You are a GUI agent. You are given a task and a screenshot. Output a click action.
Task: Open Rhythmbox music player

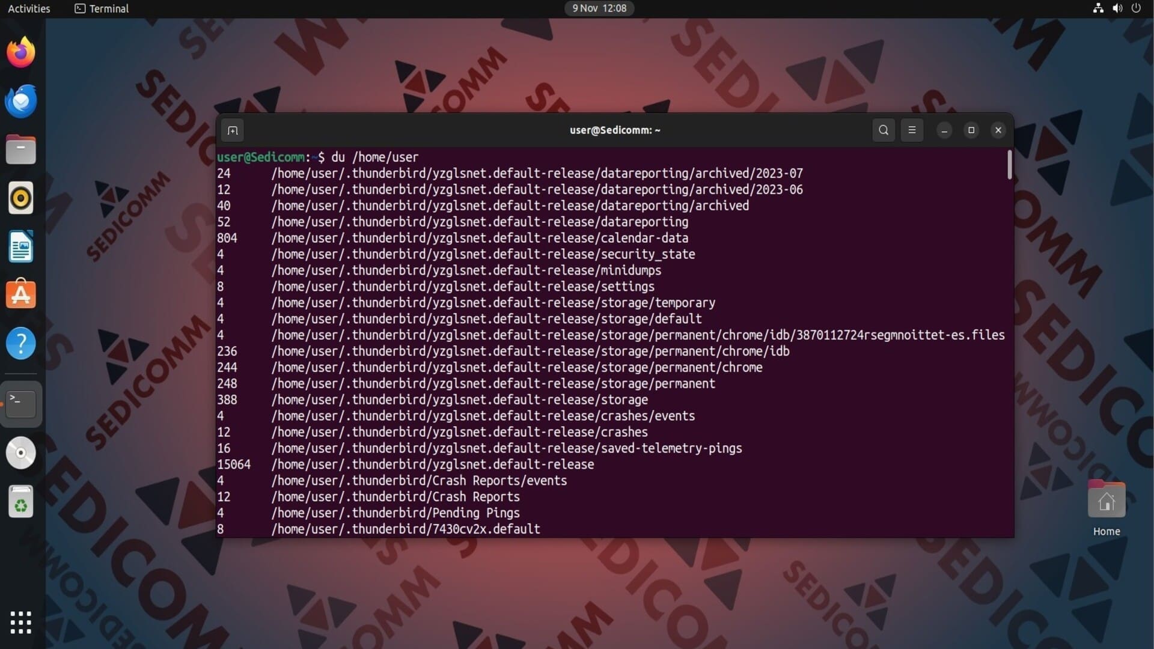point(21,198)
